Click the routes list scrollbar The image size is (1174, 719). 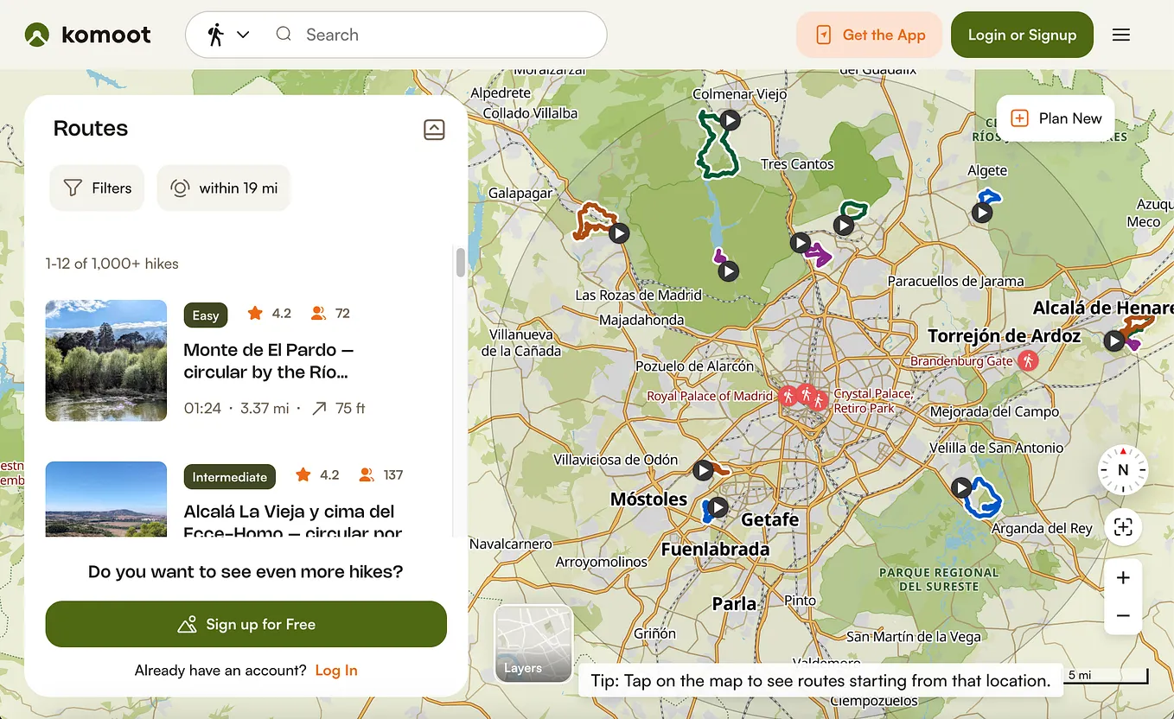click(461, 262)
